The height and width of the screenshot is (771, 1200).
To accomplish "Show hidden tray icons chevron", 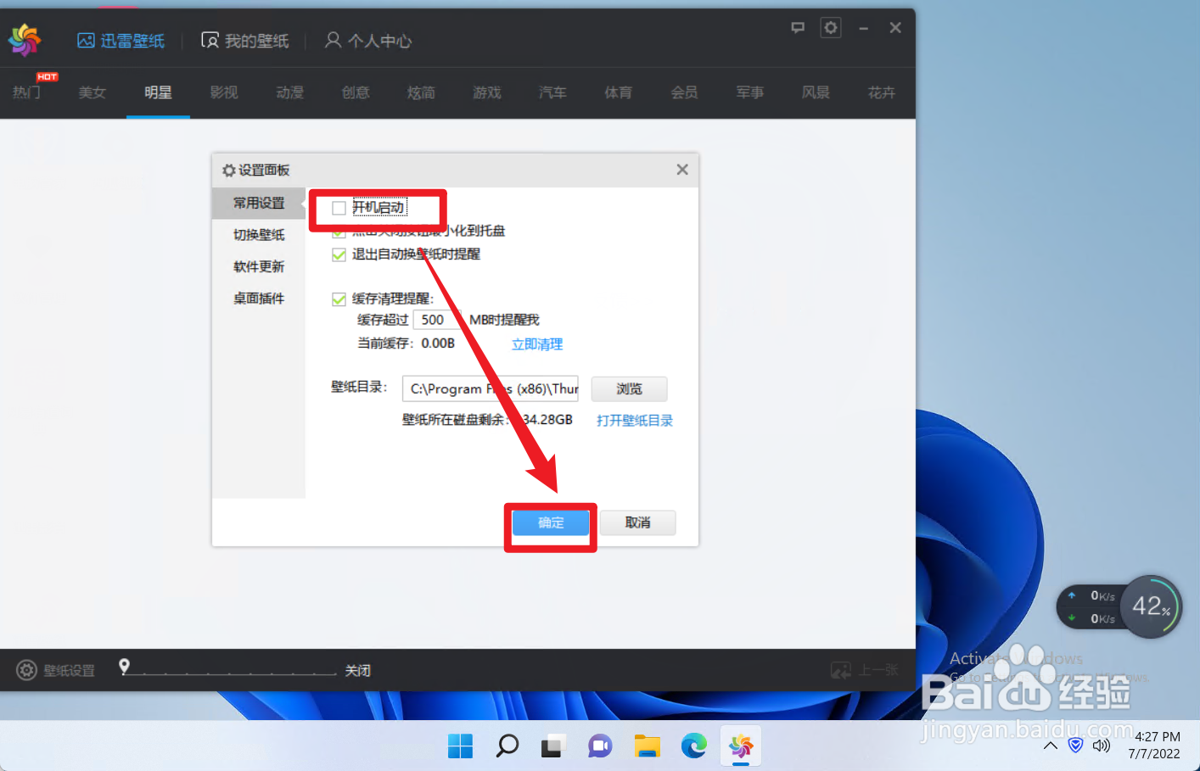I will pos(1051,746).
